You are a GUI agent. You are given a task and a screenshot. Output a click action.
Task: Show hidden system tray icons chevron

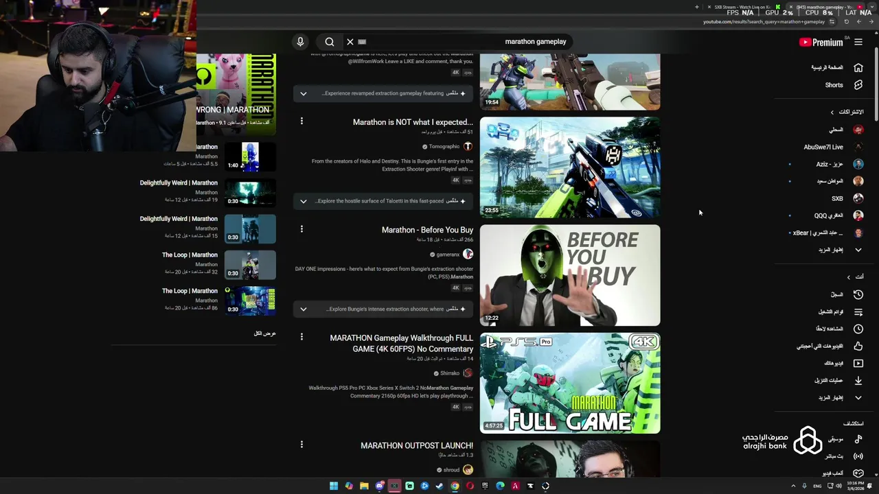[x=793, y=486]
